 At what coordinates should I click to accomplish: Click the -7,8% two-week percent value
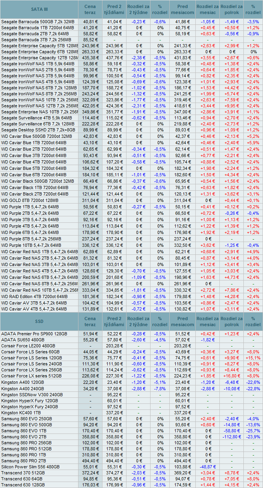pyautogui.click(x=160, y=388)
